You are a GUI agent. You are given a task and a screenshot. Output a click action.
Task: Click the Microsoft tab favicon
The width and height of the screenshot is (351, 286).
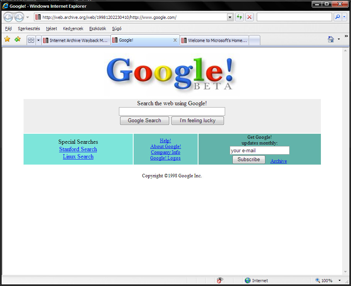(x=184, y=40)
